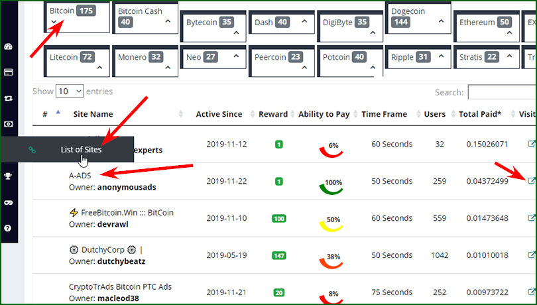The width and height of the screenshot is (537, 305).
Task: Sort table by Ability to Pay column
Action: [324, 114]
